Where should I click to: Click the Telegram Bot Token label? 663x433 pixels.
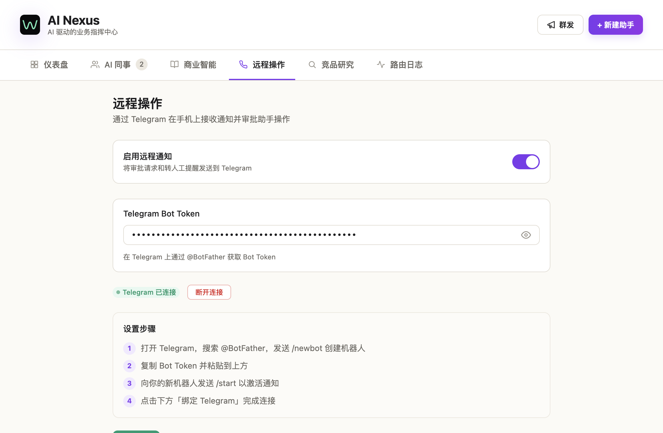click(161, 214)
